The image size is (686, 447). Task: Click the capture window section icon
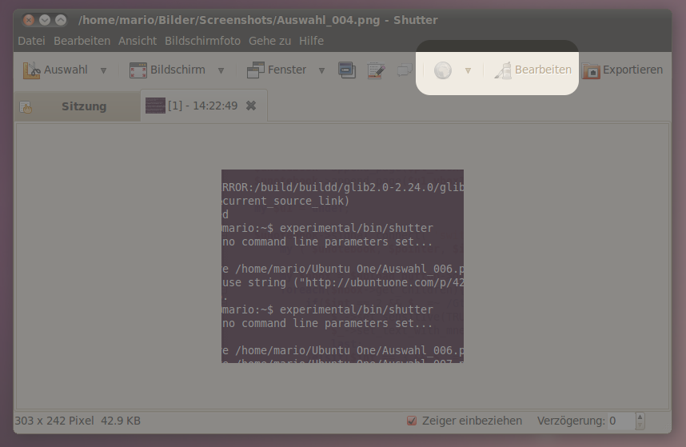coord(346,70)
